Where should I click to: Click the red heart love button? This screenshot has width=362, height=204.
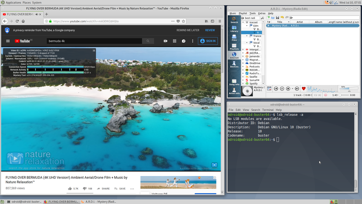(x=304, y=88)
